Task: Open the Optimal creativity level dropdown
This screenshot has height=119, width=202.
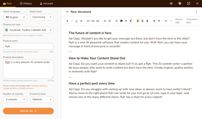Action: pyautogui.click(x=42, y=99)
